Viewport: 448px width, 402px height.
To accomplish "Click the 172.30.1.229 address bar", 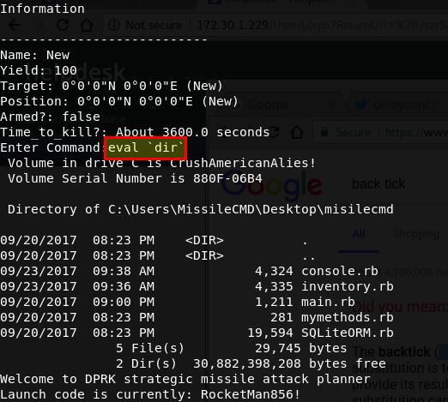I will coord(275,25).
